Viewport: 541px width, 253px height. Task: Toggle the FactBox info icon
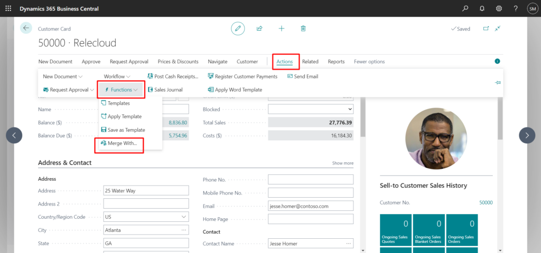(497, 61)
